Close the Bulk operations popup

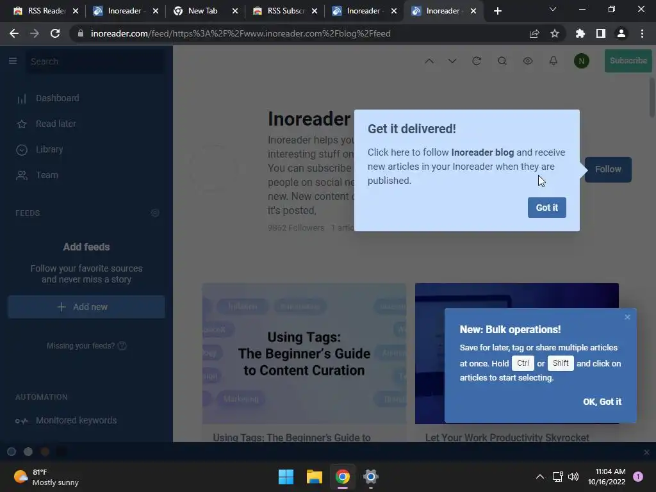click(x=627, y=317)
